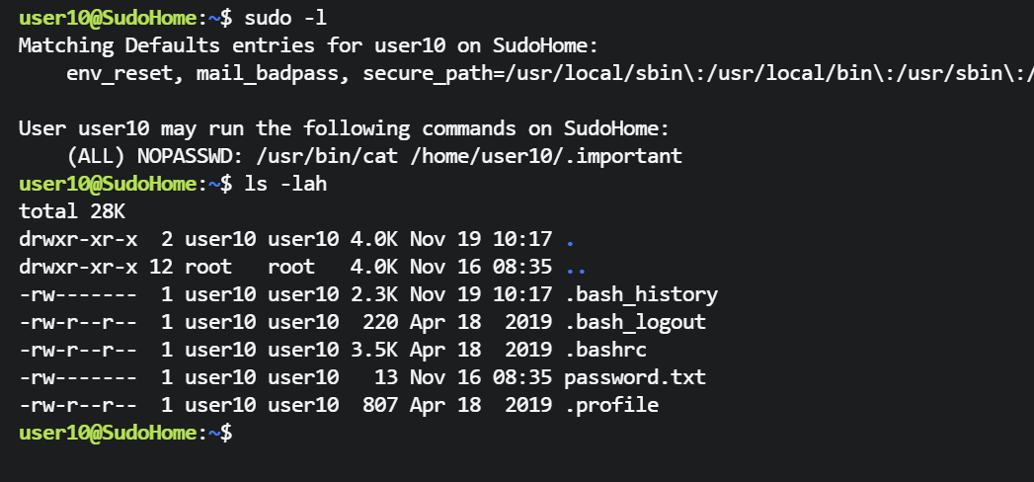Click the .bash_logout filename

[x=635, y=322]
